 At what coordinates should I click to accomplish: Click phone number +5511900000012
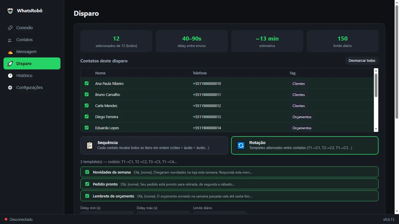pos(207,106)
